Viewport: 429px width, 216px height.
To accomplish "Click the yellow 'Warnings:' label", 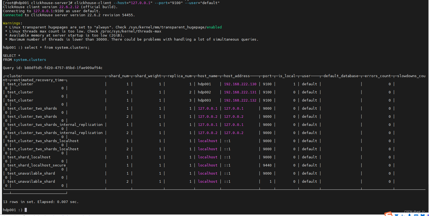I will click(x=13, y=23).
